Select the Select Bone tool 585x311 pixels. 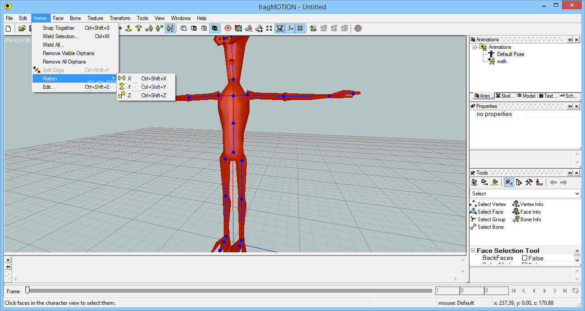[x=490, y=227]
